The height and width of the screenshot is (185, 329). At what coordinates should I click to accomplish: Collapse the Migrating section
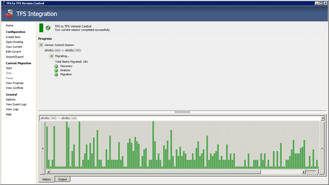pyautogui.click(x=51, y=56)
